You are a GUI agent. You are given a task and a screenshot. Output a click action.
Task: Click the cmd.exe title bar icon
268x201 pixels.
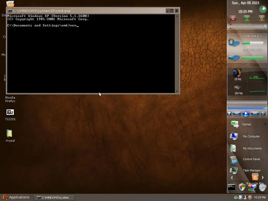[x=10, y=11]
